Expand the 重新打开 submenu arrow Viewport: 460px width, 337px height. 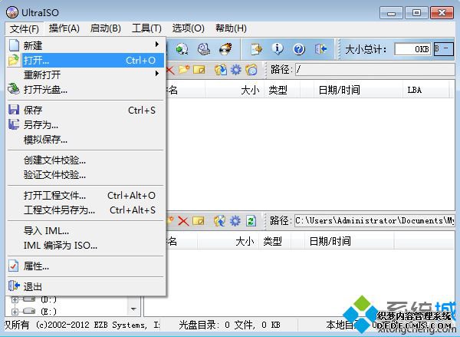(157, 74)
